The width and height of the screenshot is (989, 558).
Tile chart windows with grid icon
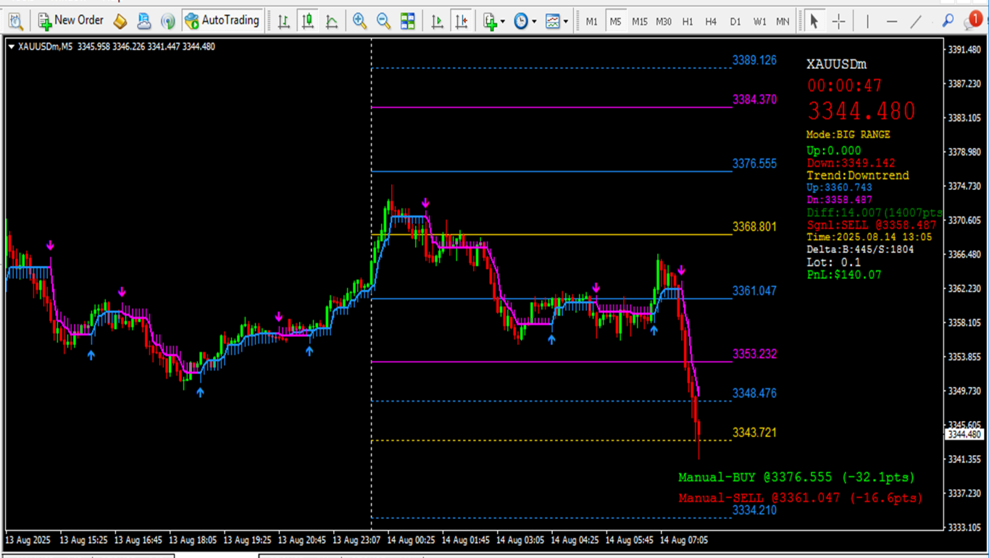(x=408, y=21)
